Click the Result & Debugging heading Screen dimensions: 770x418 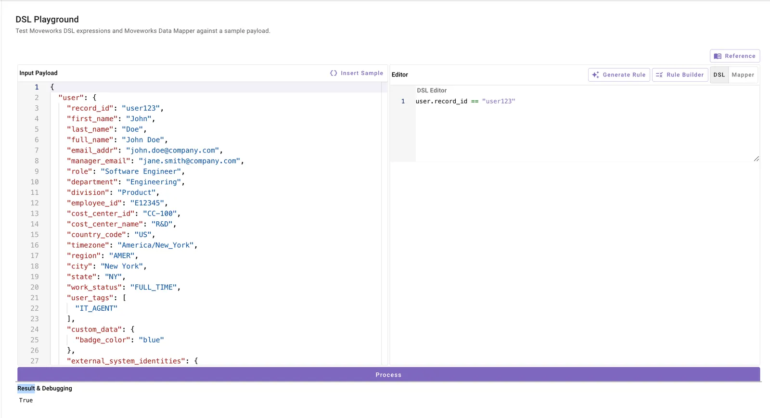pyautogui.click(x=45, y=388)
